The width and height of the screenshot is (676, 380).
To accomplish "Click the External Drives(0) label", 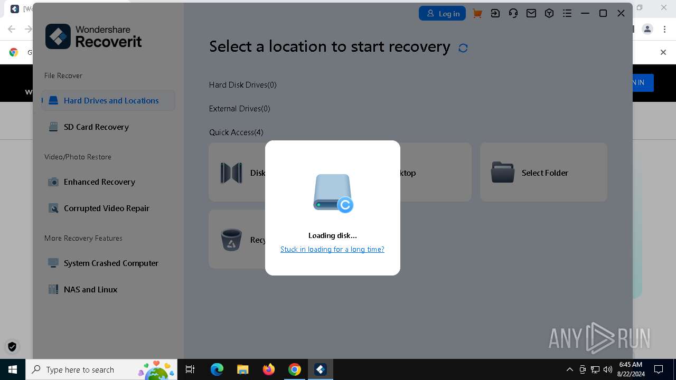I will (239, 108).
